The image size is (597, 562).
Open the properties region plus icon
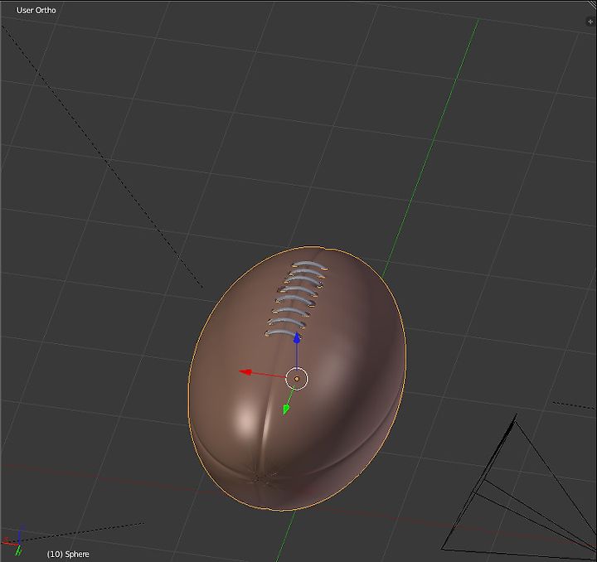[x=590, y=22]
